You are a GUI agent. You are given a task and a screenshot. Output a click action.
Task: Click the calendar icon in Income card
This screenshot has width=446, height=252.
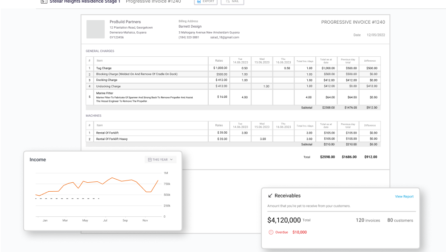click(149, 160)
